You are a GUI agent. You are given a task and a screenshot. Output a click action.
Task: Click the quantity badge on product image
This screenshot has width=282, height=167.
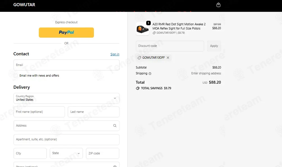[x=148, y=23]
